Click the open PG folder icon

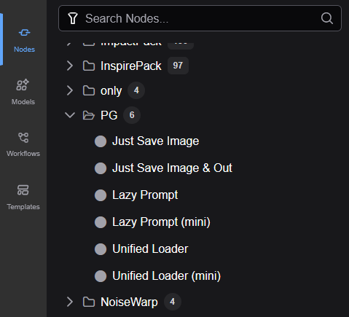(89, 115)
